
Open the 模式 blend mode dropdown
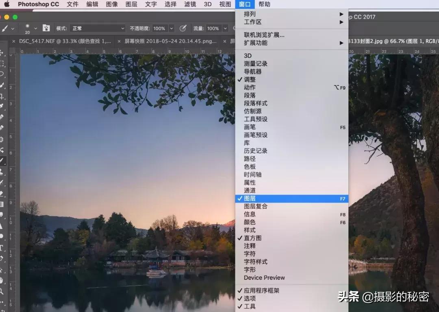pos(98,28)
